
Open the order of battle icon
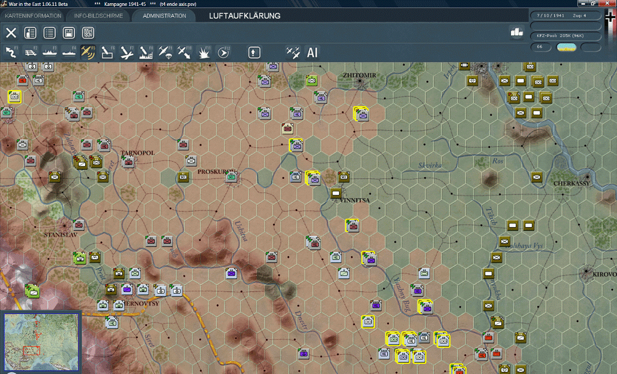(x=31, y=33)
